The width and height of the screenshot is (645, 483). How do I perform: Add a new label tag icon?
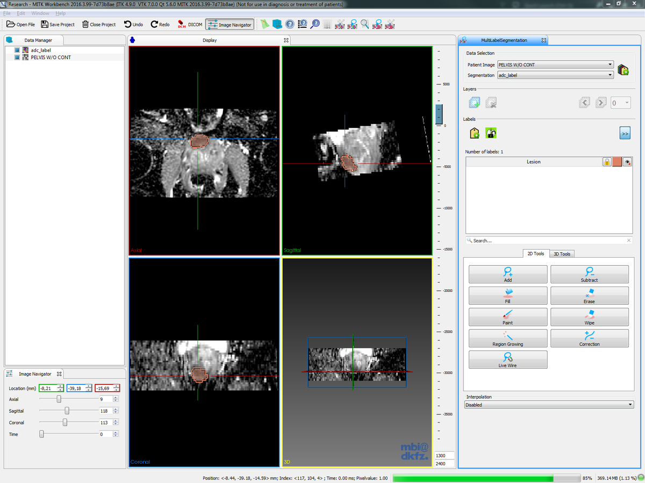475,133
